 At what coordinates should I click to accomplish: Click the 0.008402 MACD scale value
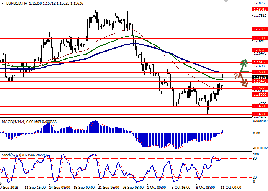click(x=260, y=121)
